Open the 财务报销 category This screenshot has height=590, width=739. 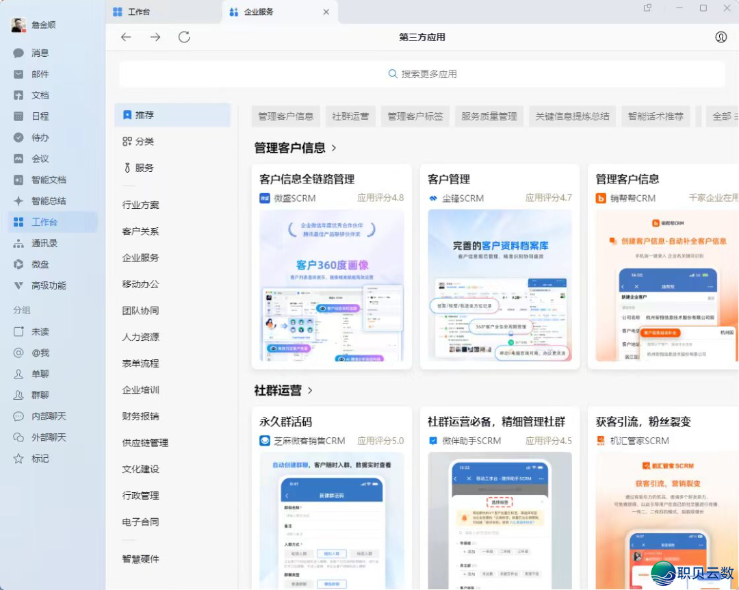(140, 416)
